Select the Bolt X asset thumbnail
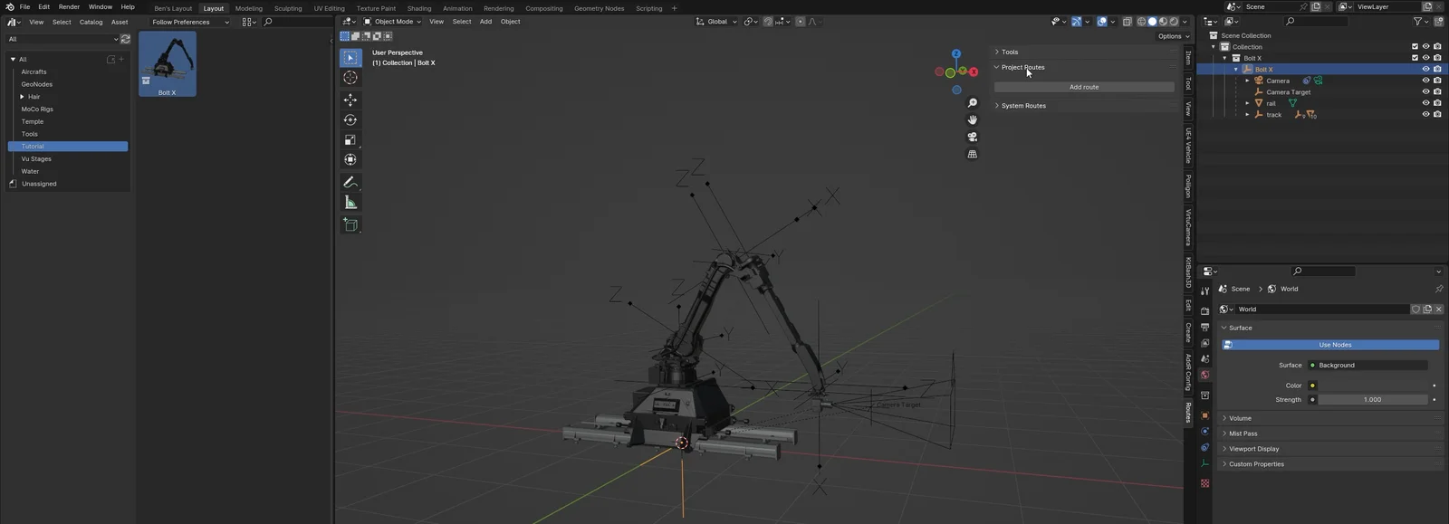This screenshot has height=524, width=1449. pos(168,62)
